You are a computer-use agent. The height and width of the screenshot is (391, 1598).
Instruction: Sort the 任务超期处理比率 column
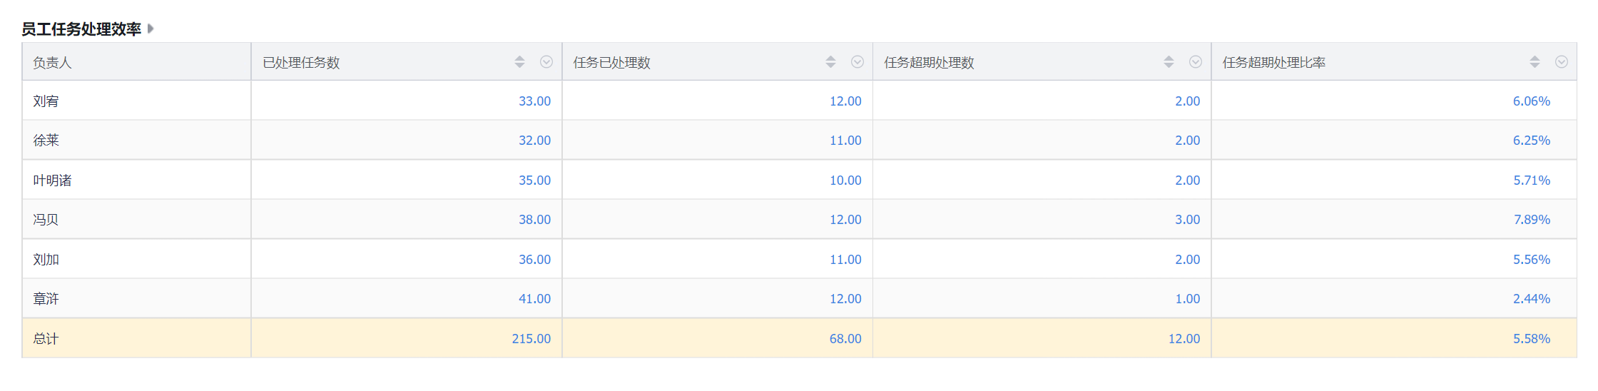click(1535, 62)
